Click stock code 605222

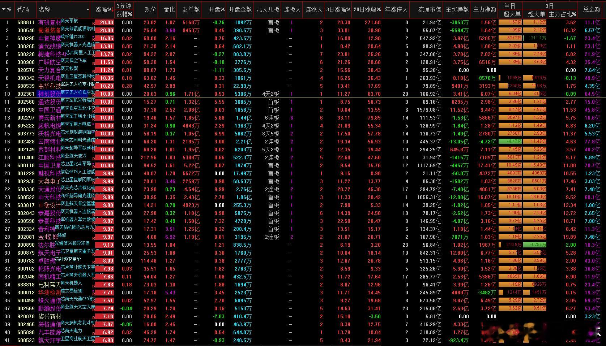point(26,126)
